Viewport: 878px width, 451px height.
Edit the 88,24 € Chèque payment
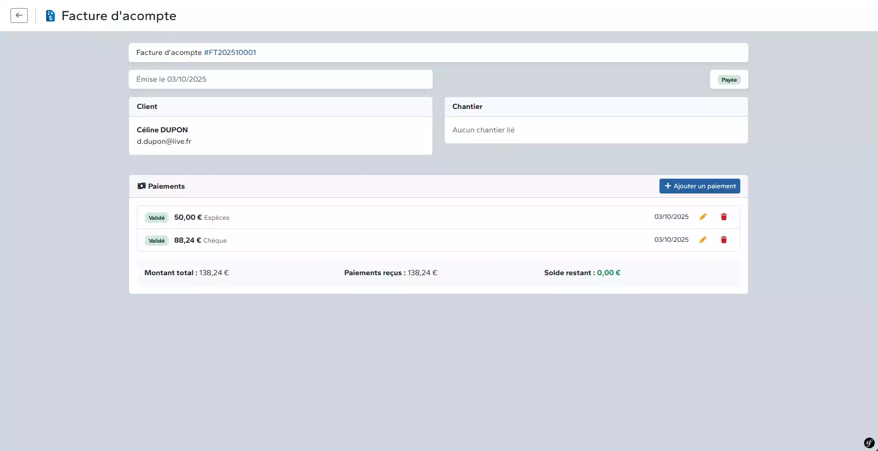point(702,240)
